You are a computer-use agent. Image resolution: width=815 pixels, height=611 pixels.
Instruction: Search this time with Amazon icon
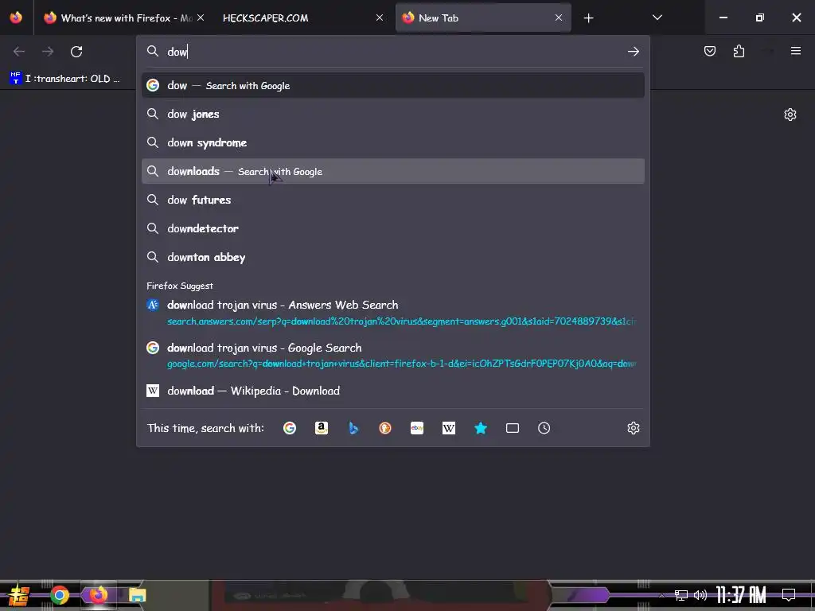pos(322,428)
